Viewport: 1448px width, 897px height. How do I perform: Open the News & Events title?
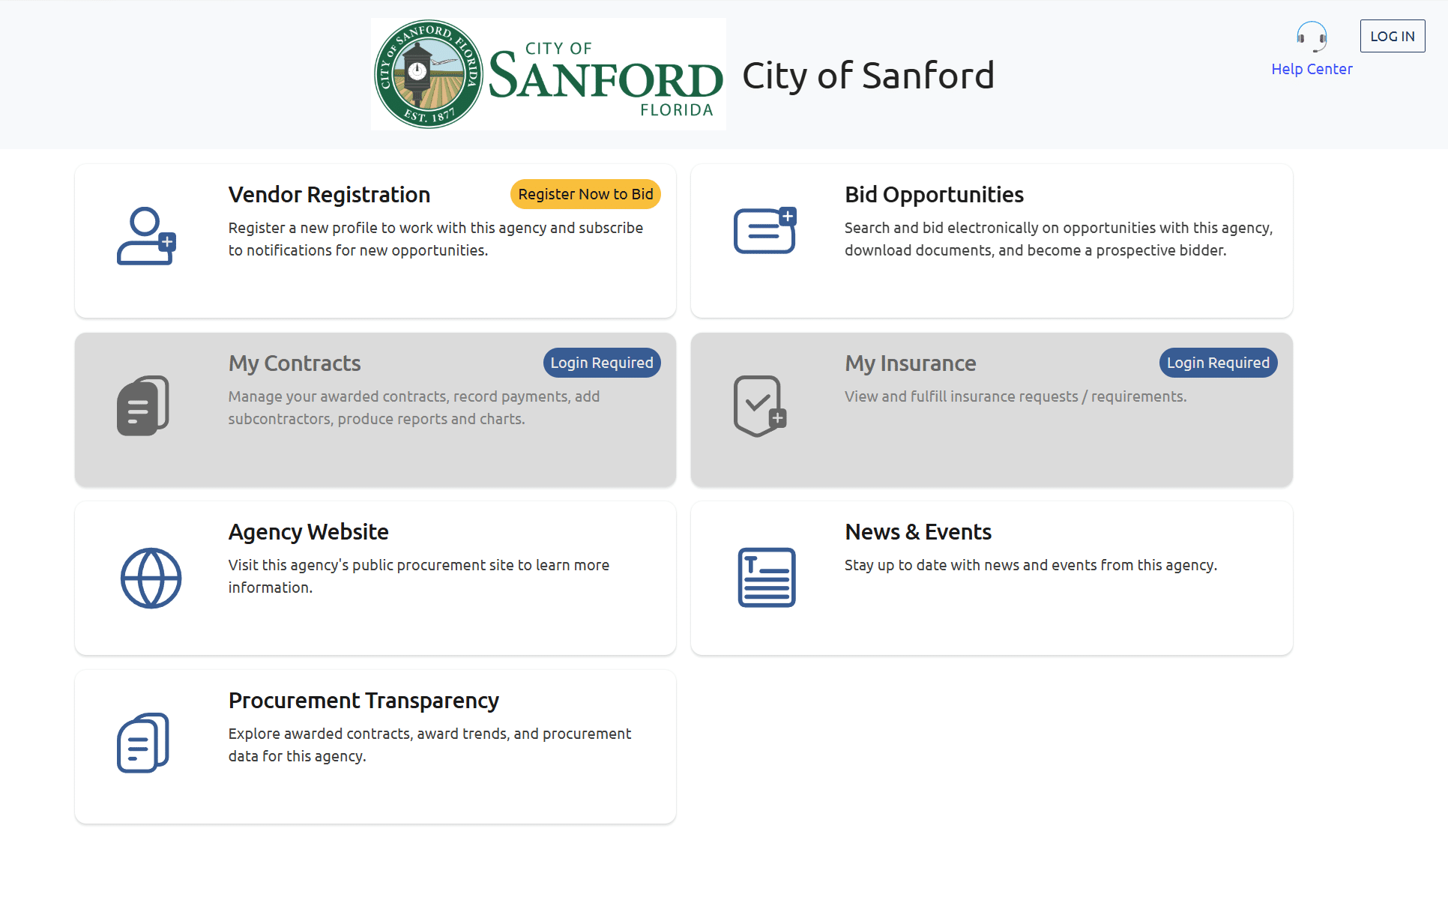(918, 532)
